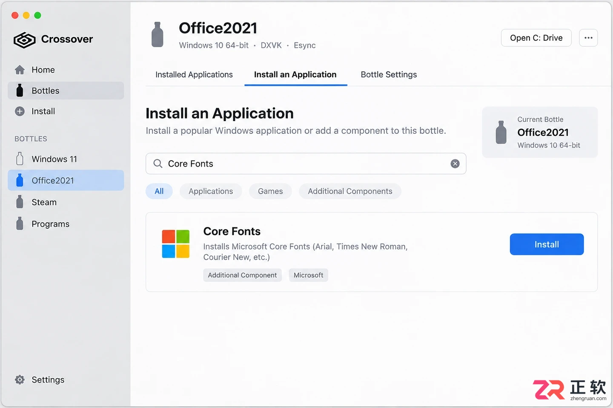Clear the Core Fonts search text
613x408 pixels.
pyautogui.click(x=455, y=164)
